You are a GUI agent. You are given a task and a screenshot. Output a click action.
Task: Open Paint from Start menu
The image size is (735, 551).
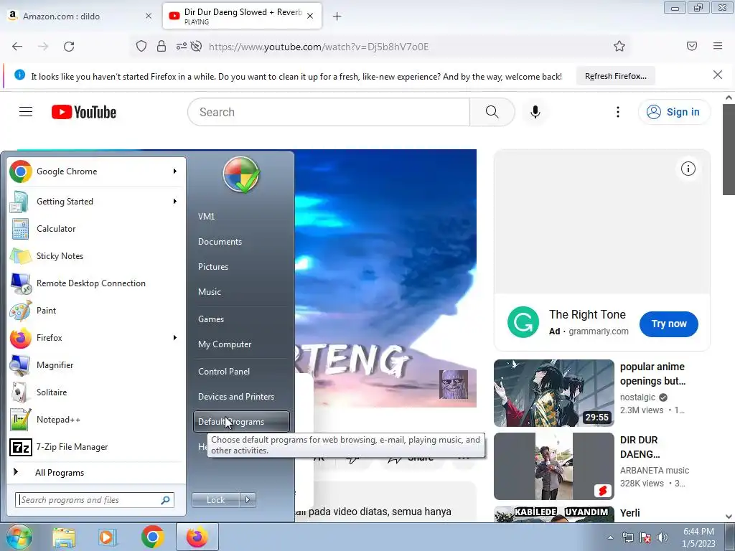point(96,310)
